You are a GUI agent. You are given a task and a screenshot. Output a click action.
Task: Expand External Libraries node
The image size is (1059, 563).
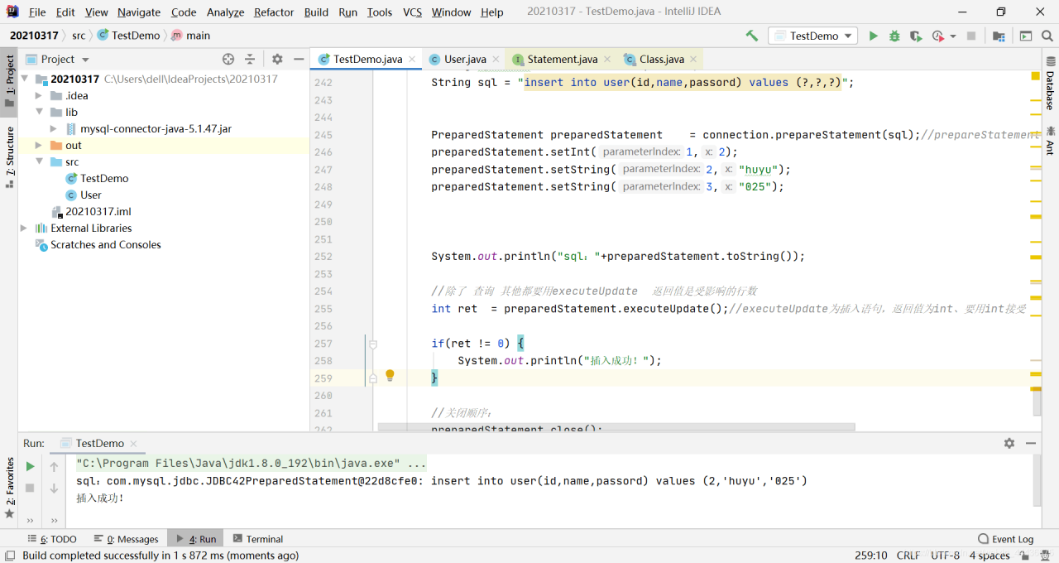pyautogui.click(x=24, y=228)
